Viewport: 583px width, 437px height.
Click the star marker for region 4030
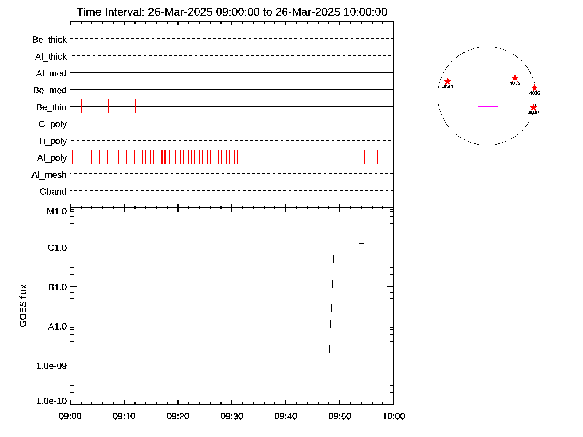[533, 107]
